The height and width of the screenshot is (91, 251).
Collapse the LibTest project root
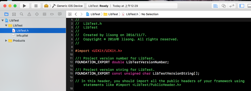point(2,20)
